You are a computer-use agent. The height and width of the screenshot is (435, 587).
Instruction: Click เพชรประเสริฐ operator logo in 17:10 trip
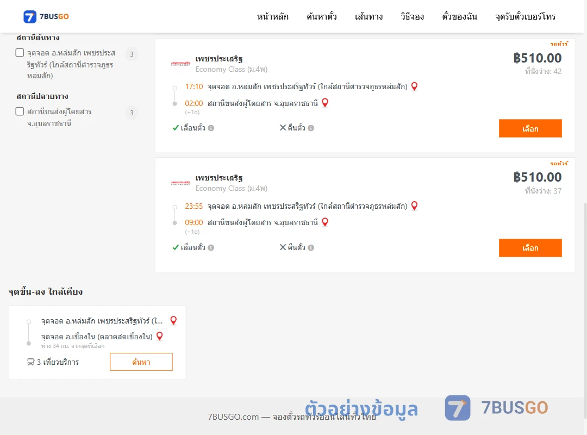[180, 64]
